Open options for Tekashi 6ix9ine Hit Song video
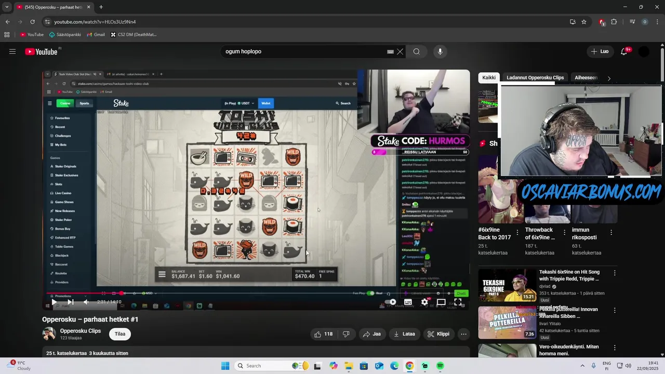This screenshot has height=374, width=665. click(x=615, y=273)
